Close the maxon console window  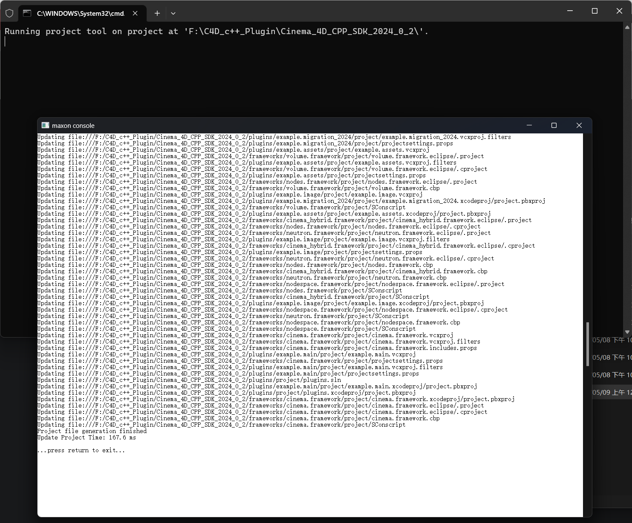click(579, 125)
